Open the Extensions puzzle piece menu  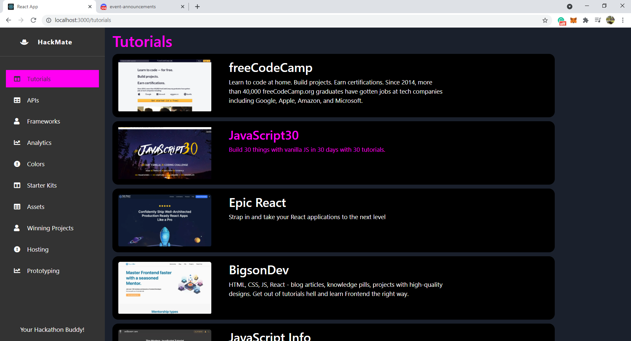coord(586,20)
